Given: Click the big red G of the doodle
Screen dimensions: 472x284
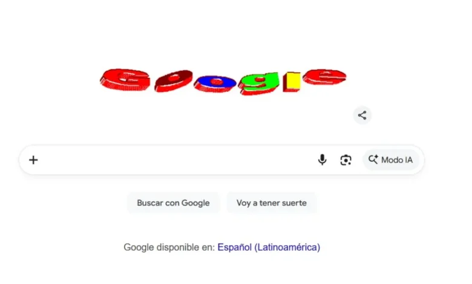Looking at the screenshot, I should 125,80.
